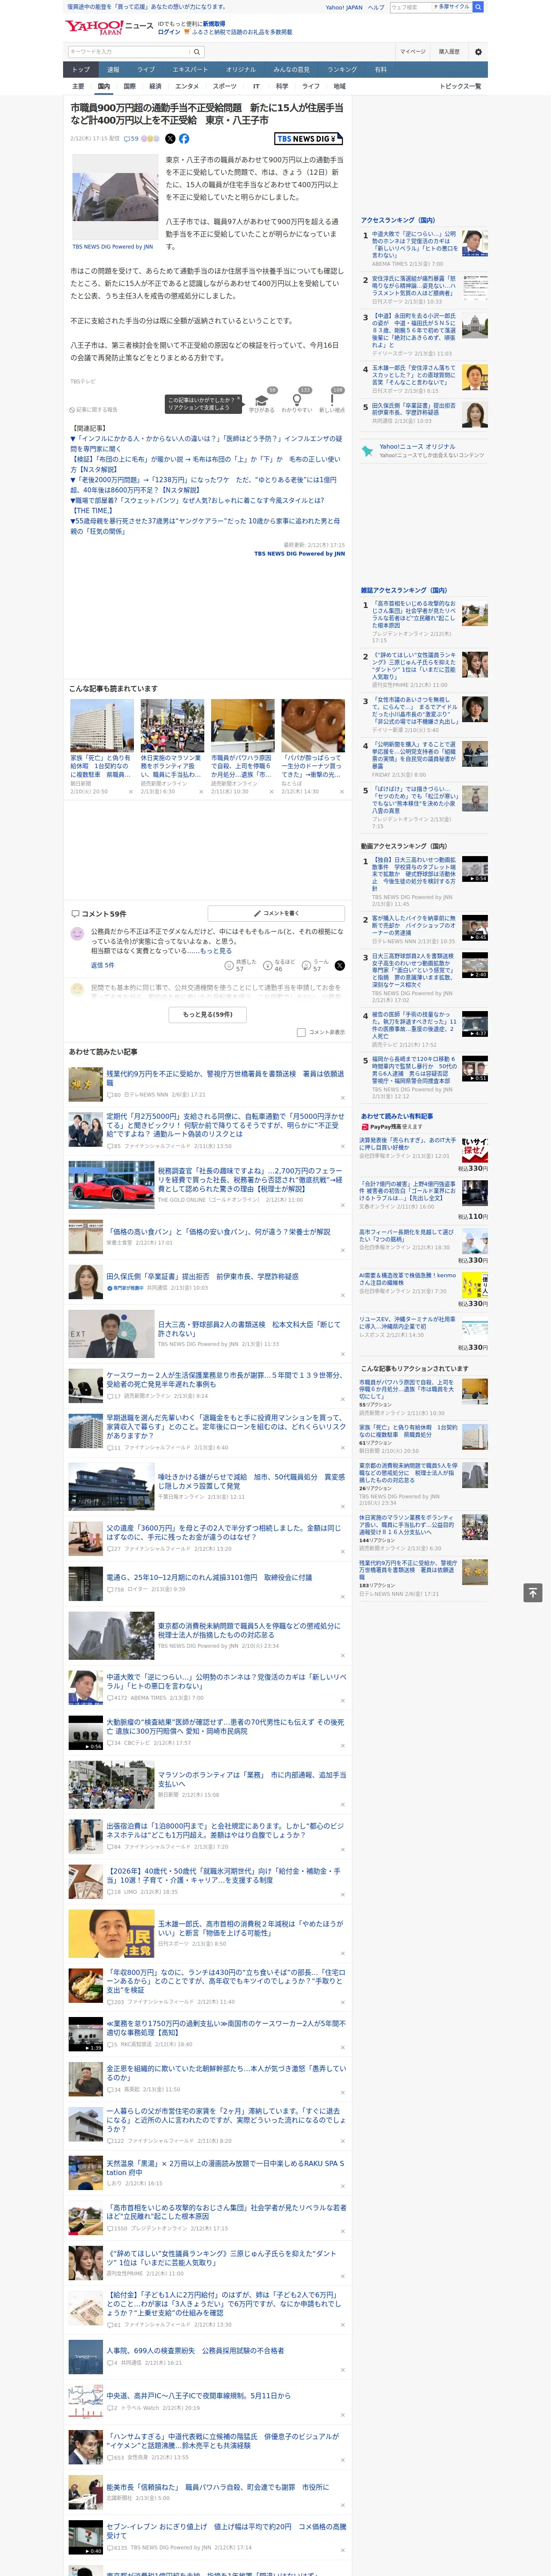The image size is (551, 2576).
Task: Switch to the ライブ tab
Action: (146, 70)
